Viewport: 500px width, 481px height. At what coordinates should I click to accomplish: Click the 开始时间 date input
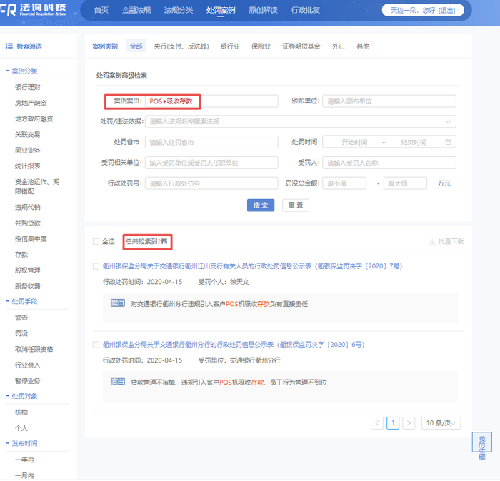pos(354,142)
